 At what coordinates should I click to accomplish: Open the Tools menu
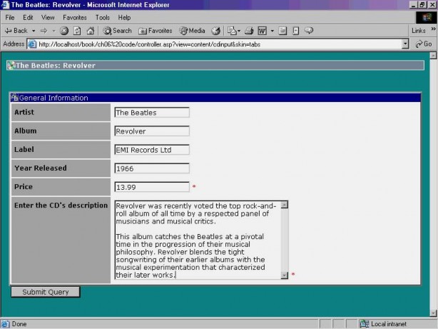click(103, 17)
